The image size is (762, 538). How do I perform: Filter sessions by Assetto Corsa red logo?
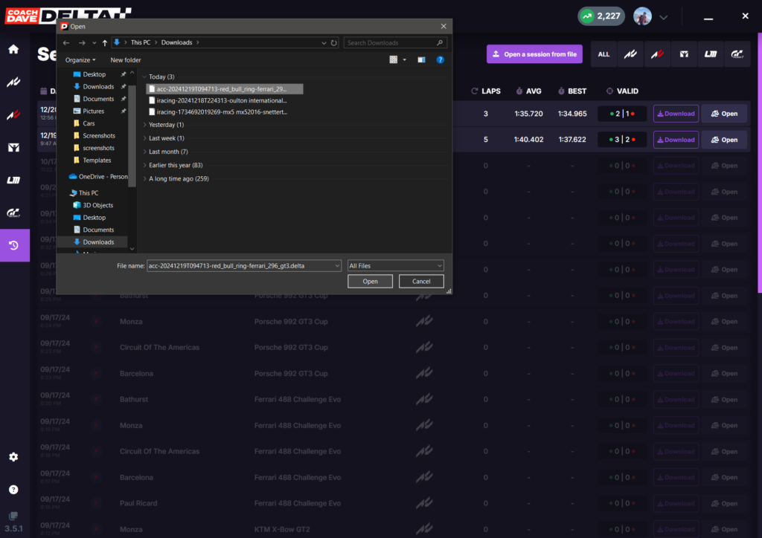(657, 54)
